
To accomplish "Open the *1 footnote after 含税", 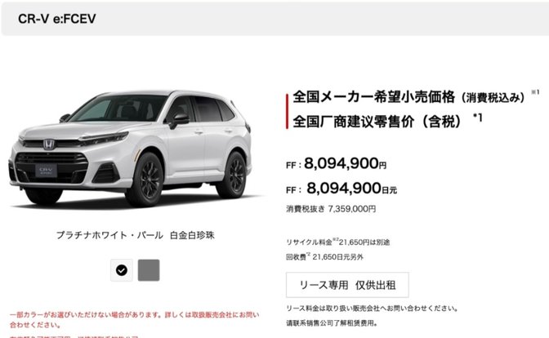I will 478,118.
